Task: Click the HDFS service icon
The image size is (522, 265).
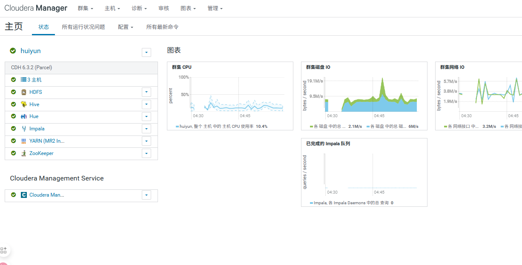Action: pyautogui.click(x=24, y=92)
